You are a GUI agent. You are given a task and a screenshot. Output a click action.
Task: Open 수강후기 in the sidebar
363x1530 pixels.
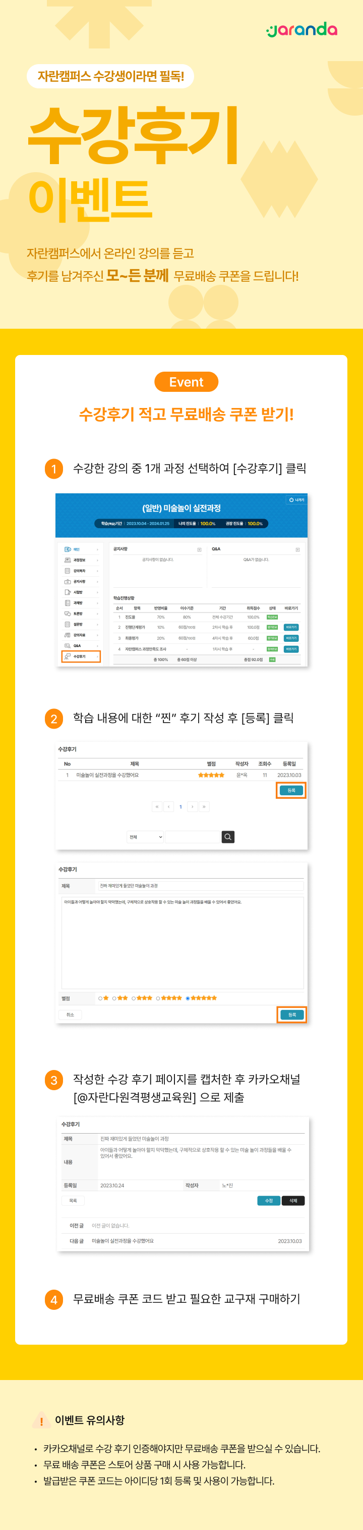point(81,656)
